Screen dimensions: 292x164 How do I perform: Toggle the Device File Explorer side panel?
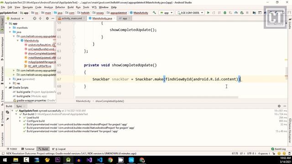290,131
